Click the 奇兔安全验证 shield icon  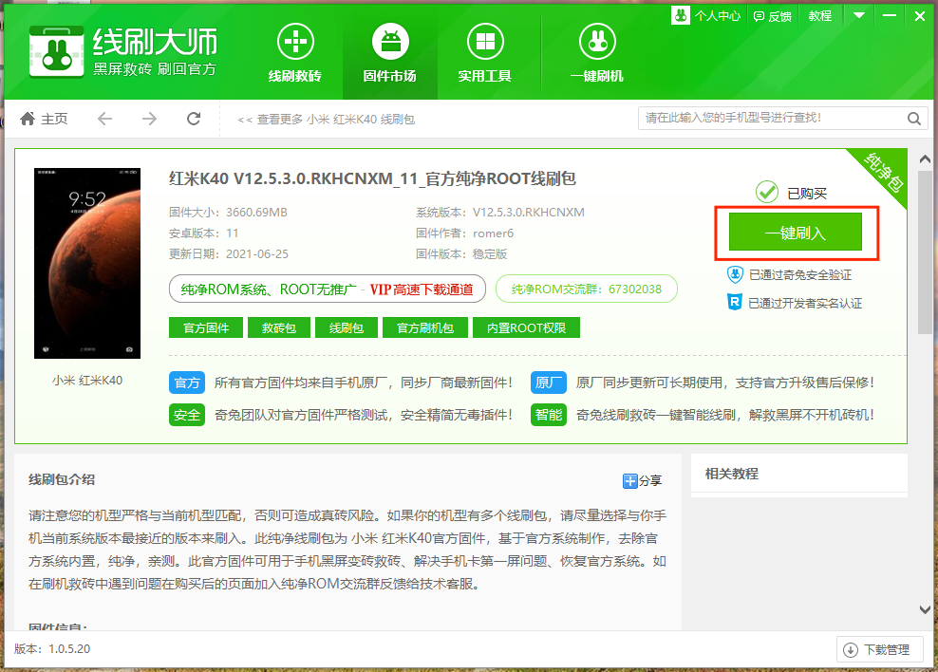point(735,274)
